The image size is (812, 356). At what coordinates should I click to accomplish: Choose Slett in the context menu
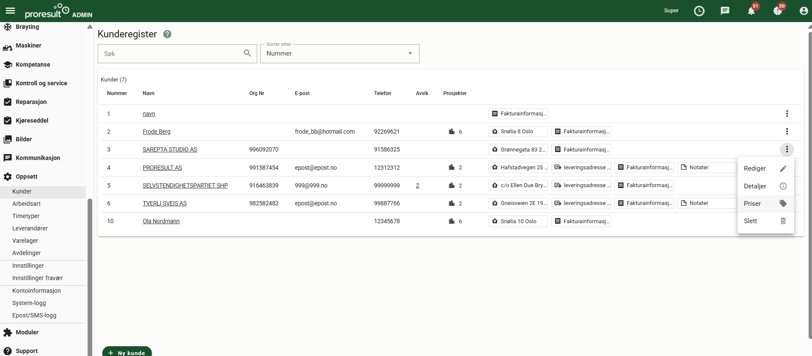[x=766, y=221]
